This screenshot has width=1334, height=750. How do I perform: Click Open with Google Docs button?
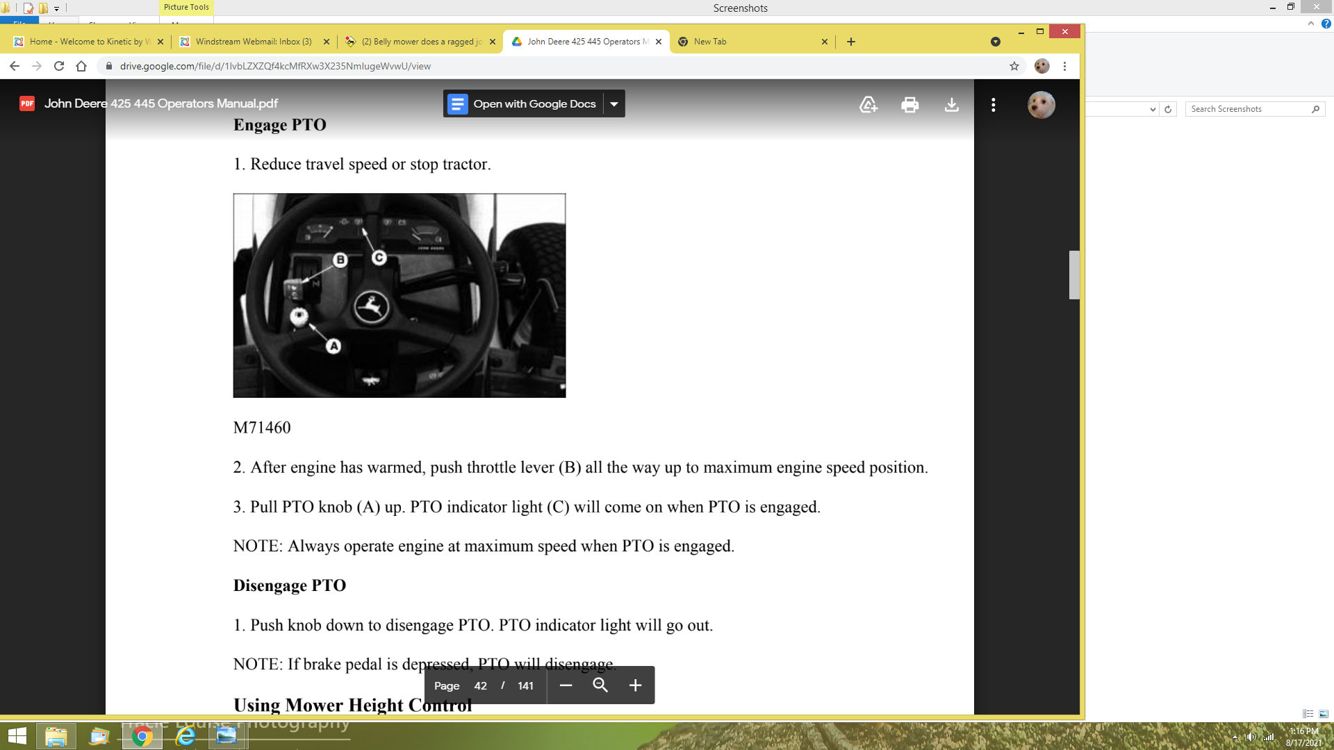pyautogui.click(x=523, y=104)
